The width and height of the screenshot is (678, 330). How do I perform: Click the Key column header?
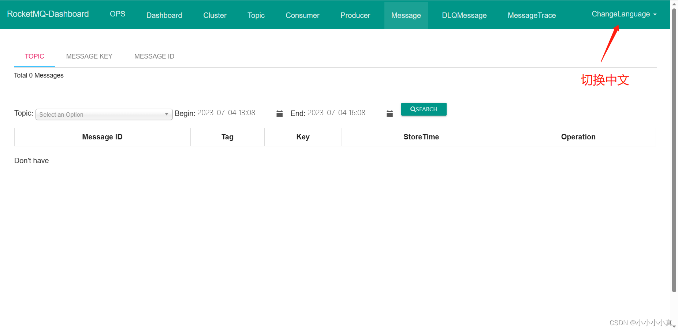click(303, 137)
